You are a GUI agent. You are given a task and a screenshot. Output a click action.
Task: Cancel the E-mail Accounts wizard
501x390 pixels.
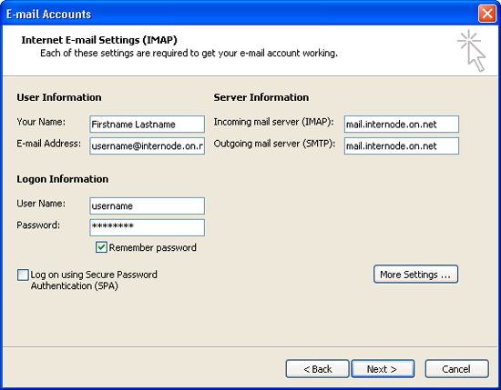click(x=456, y=369)
